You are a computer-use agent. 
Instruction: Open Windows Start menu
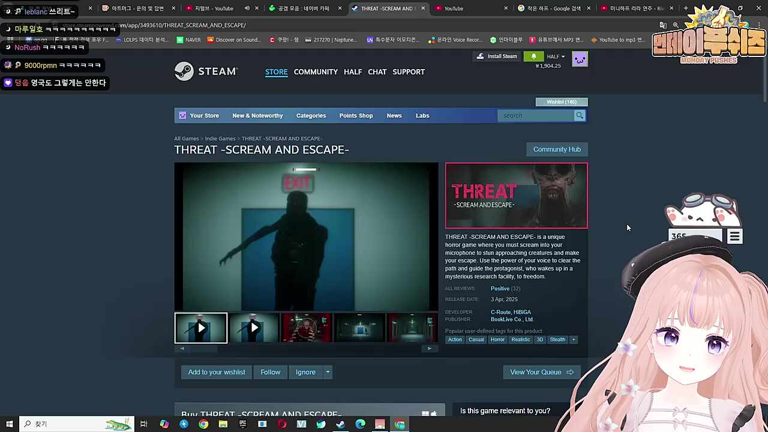[9, 424]
